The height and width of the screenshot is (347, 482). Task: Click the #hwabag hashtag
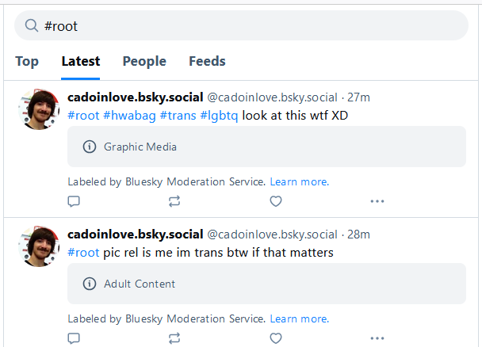[129, 116]
